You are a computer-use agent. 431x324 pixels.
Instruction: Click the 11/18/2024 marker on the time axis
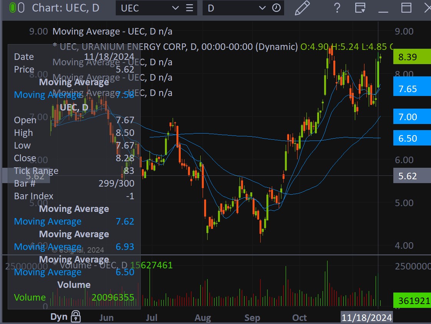[366, 317]
